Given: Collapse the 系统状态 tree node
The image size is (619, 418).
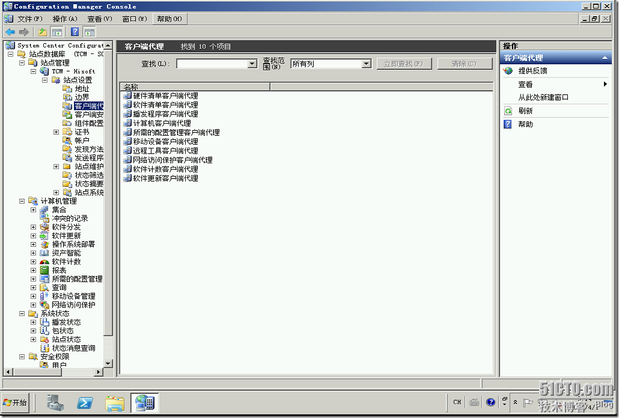Looking at the screenshot, I should click(x=22, y=313).
